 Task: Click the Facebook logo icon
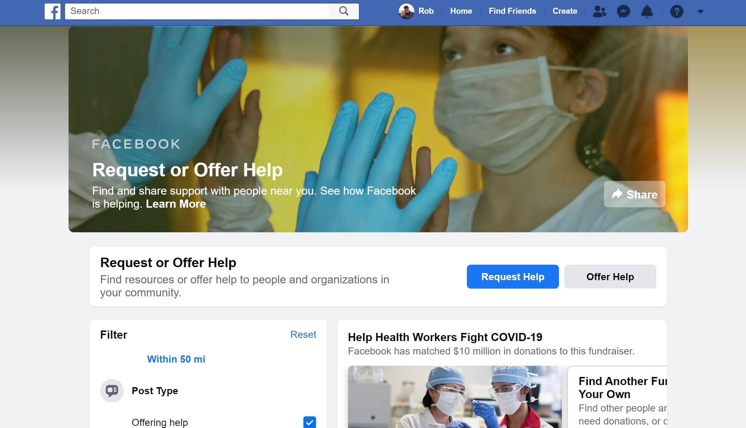click(53, 11)
